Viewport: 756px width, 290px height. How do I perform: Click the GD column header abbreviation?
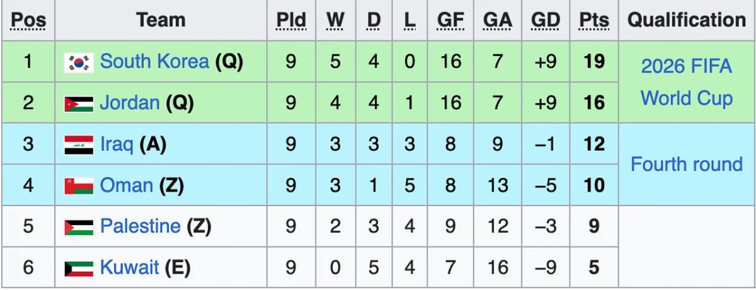[546, 21]
